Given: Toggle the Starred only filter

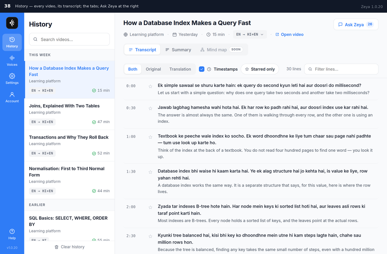Looking at the screenshot, I should (260, 69).
